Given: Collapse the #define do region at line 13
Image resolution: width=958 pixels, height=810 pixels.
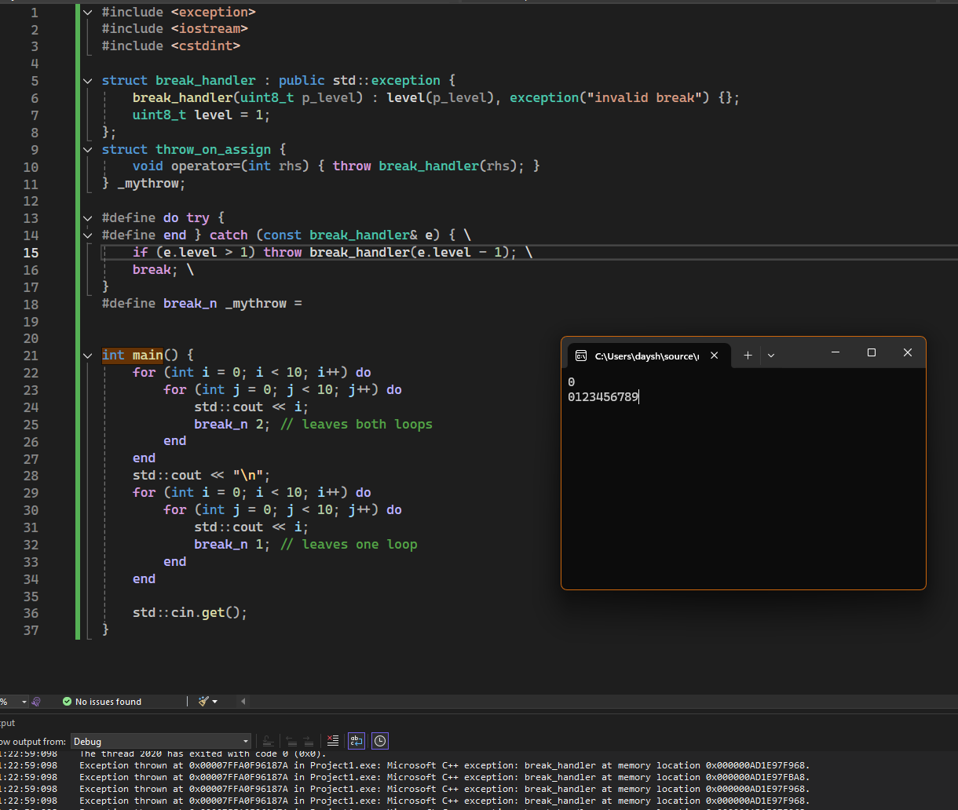Looking at the screenshot, I should pyautogui.click(x=87, y=218).
